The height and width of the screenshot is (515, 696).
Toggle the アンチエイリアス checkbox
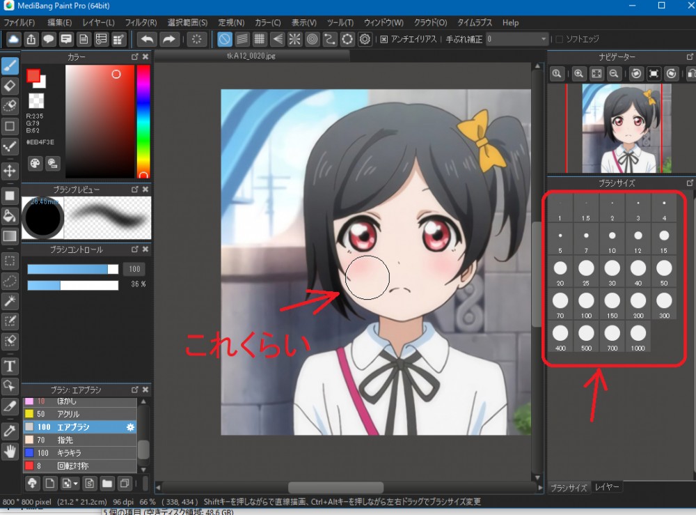point(384,40)
